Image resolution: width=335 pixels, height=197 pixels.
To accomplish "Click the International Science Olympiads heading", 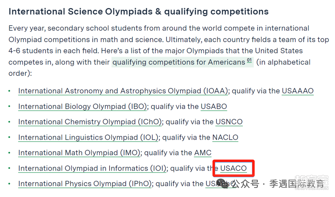I will [x=138, y=11].
